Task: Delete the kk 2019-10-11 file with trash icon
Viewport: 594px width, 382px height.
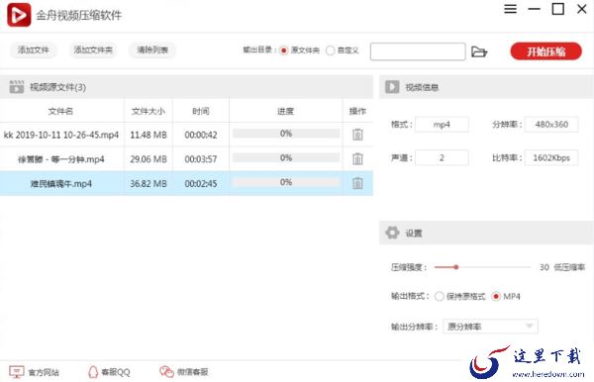Action: pyautogui.click(x=357, y=135)
